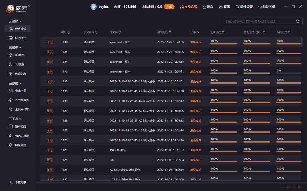Click the plugin icon for 插件管理

[x=237, y=7]
